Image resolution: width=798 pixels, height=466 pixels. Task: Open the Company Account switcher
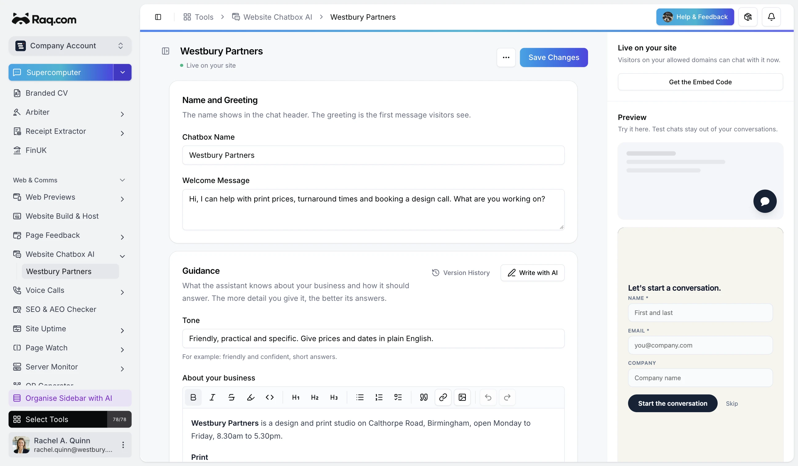(x=70, y=46)
